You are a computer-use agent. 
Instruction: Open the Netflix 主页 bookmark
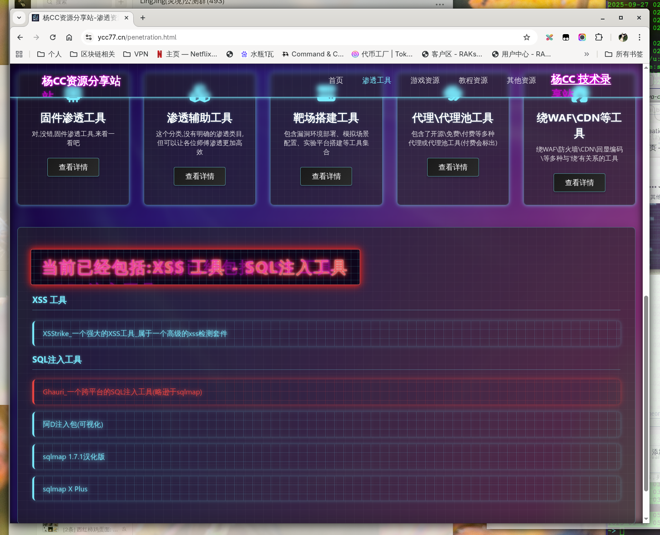pyautogui.click(x=187, y=54)
